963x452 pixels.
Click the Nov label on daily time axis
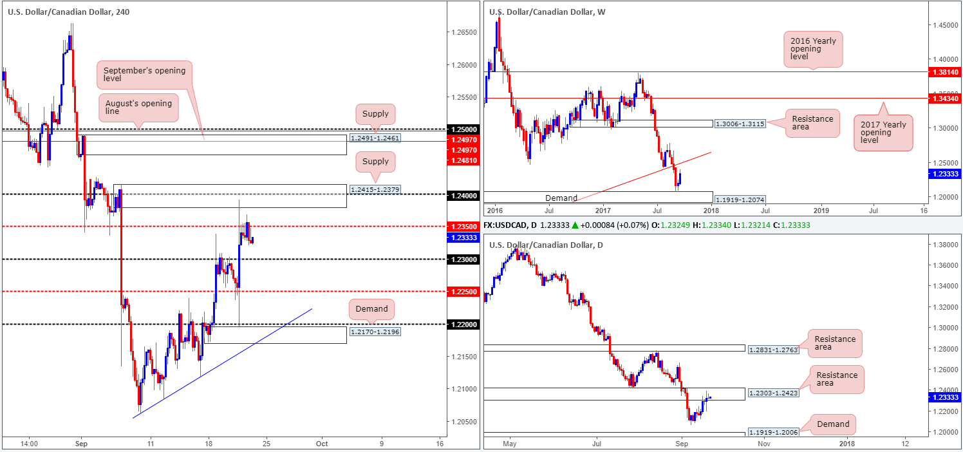click(763, 444)
